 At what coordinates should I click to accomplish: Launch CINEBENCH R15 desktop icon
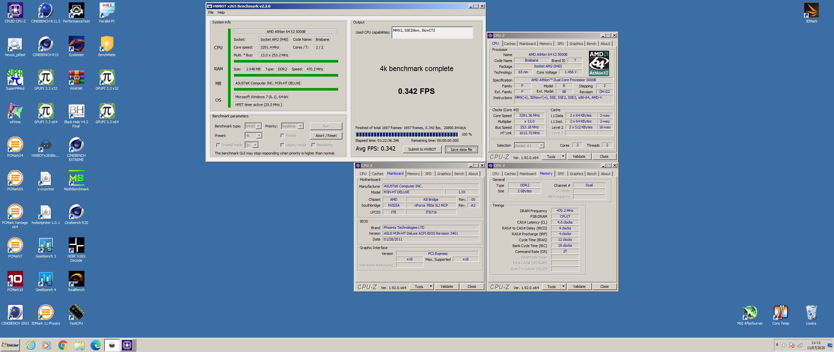point(46,46)
